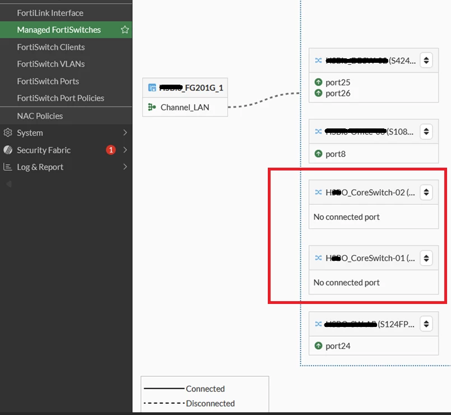This screenshot has height=415, width=451.
Task: Select port26 on the S424 switch
Action: pyautogui.click(x=338, y=93)
